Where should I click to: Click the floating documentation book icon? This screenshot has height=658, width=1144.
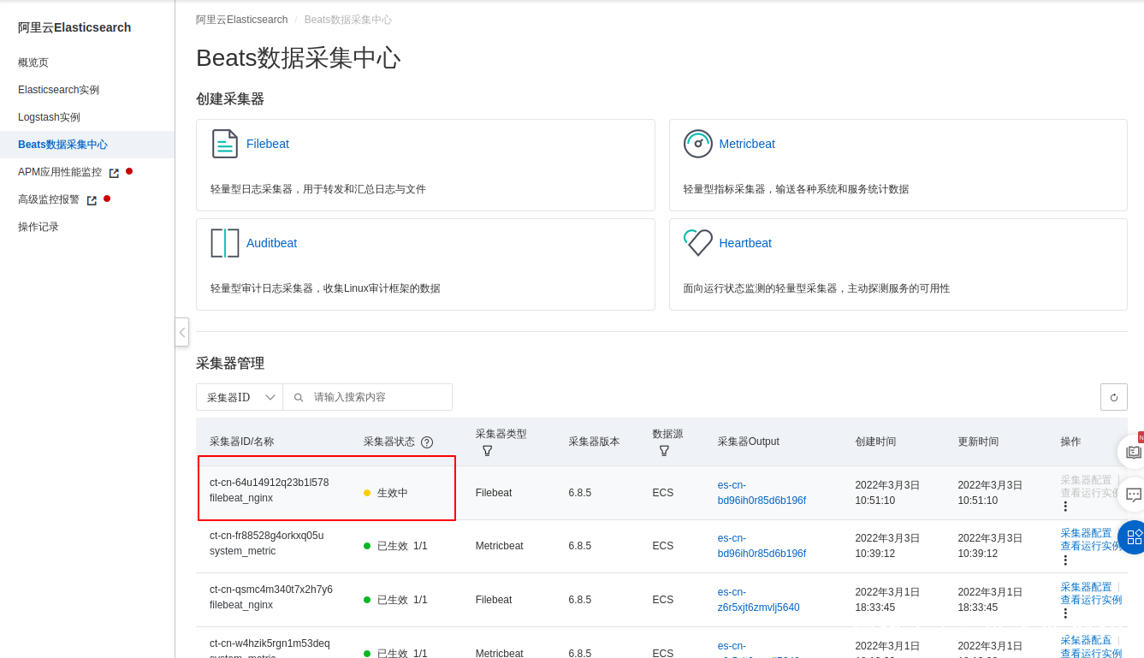click(x=1133, y=452)
